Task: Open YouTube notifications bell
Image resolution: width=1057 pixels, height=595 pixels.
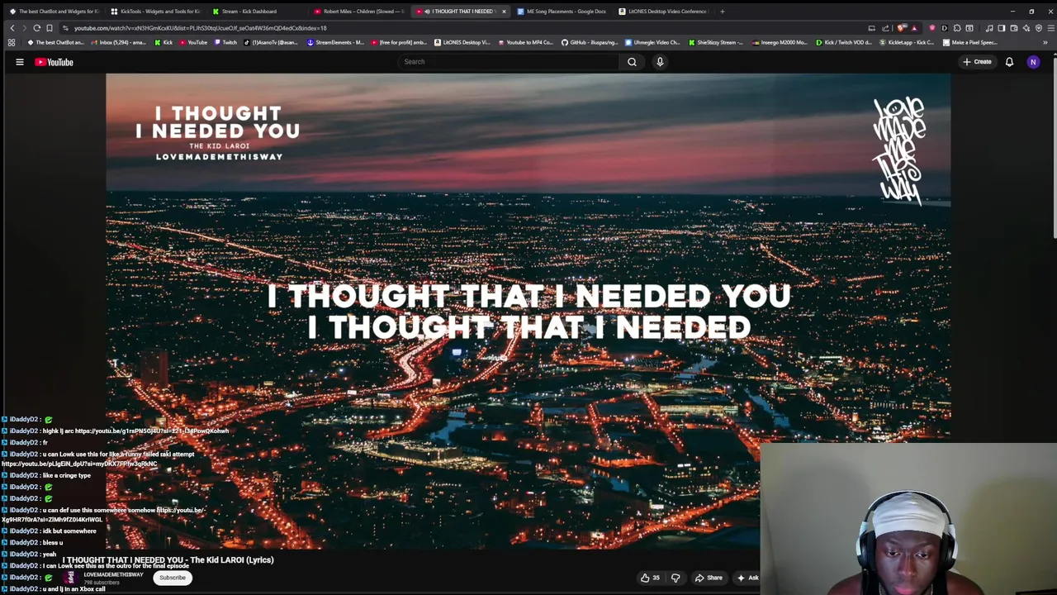Action: tap(1009, 62)
